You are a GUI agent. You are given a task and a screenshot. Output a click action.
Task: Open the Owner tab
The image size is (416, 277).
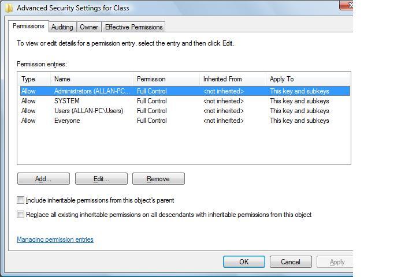click(89, 27)
